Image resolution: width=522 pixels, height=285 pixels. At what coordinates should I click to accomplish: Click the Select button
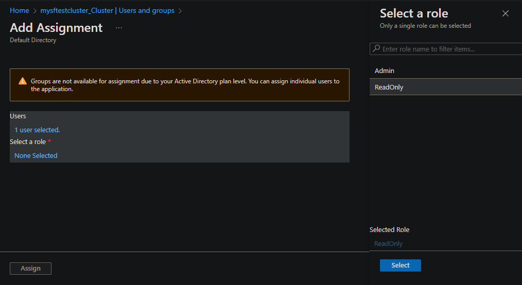[400, 265]
